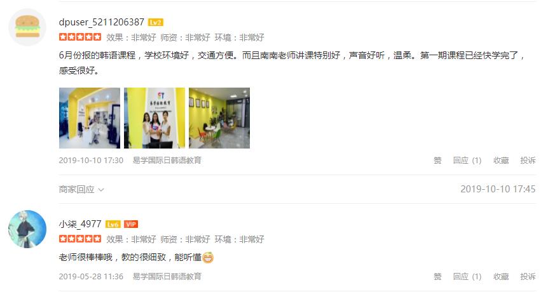Open the first photo of school lobby
This screenshot has height=292, width=543.
[x=90, y=118]
